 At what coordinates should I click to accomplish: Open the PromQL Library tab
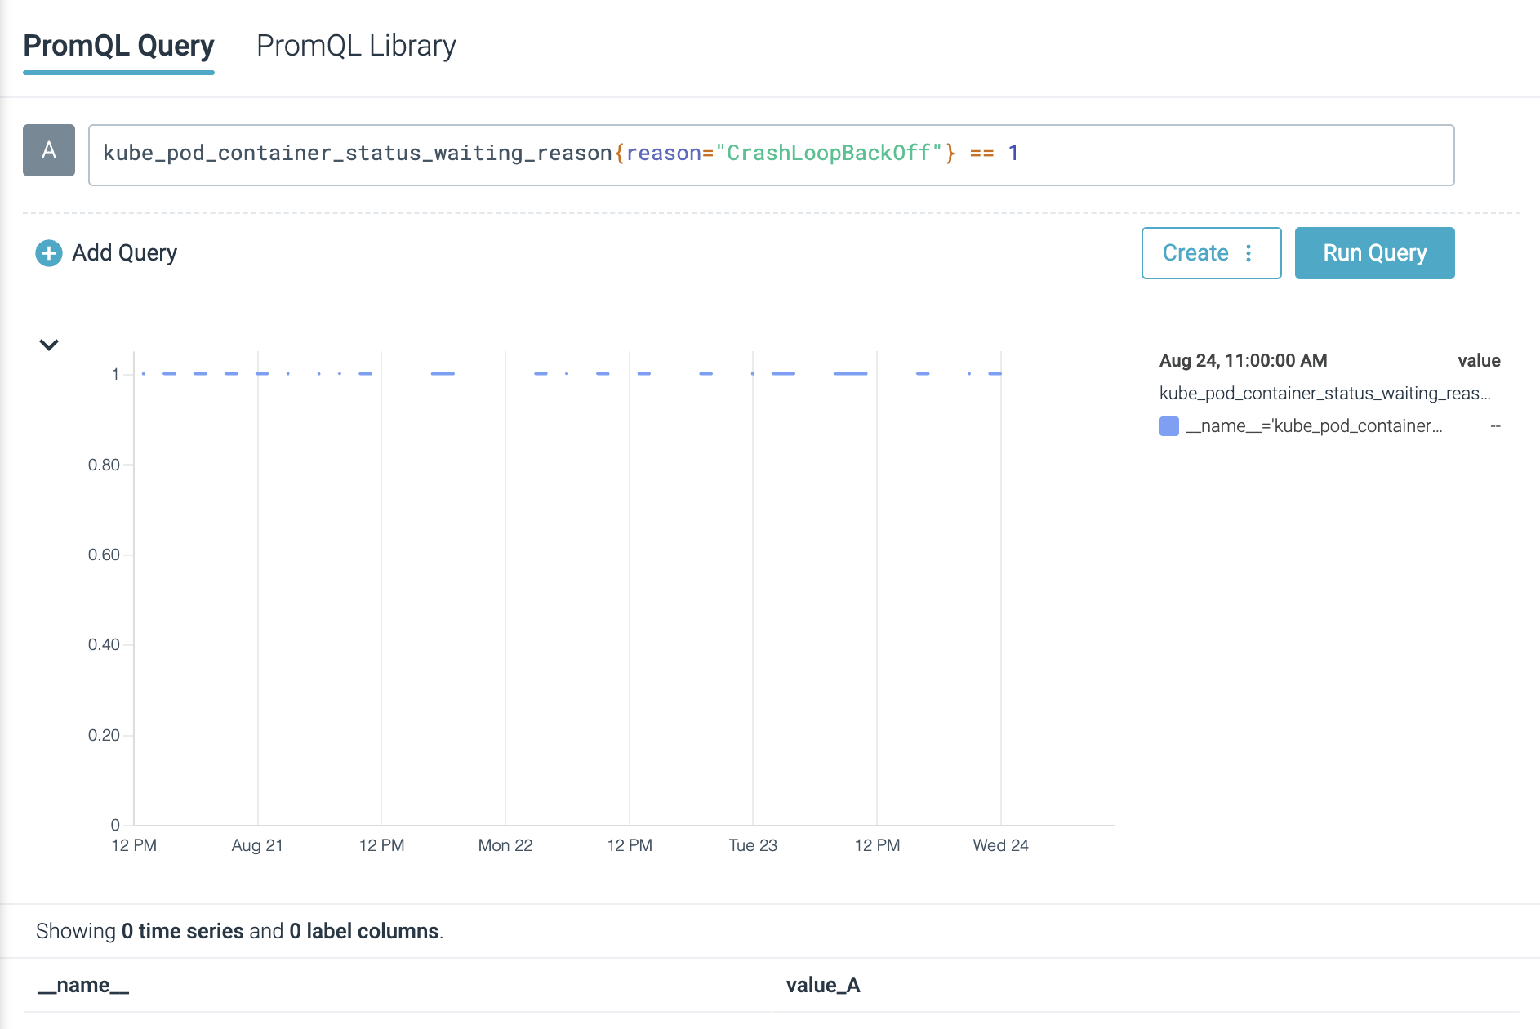pyautogui.click(x=356, y=46)
